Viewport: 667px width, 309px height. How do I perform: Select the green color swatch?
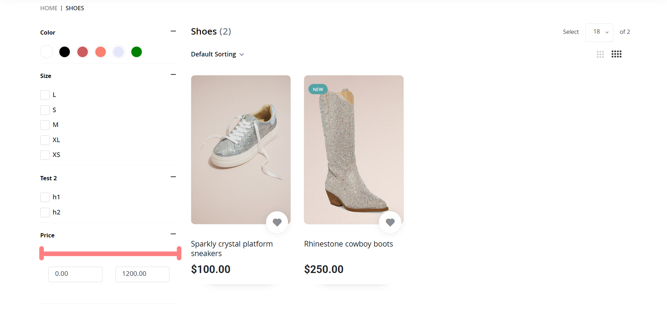coord(137,51)
